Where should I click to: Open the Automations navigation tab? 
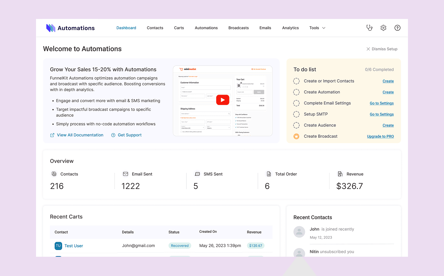point(206,28)
